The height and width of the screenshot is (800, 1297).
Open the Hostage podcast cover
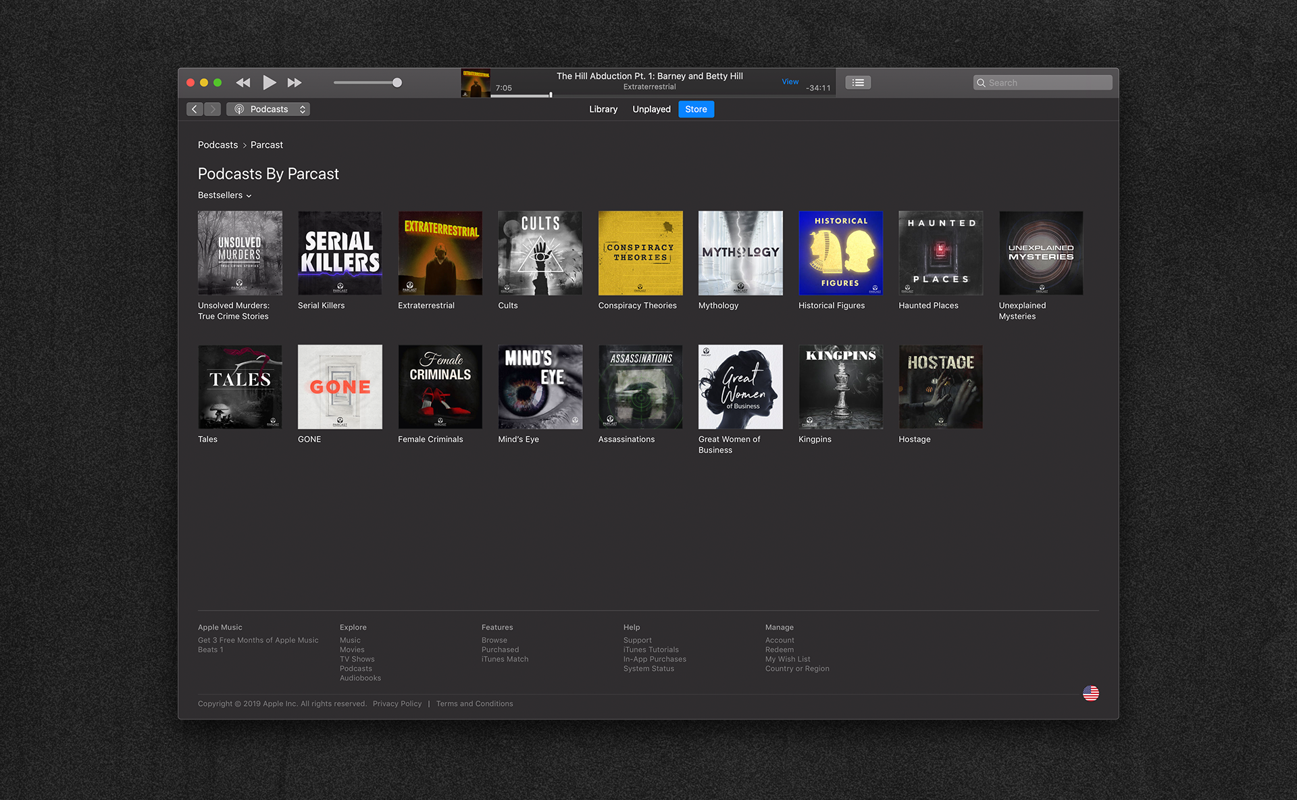click(940, 386)
